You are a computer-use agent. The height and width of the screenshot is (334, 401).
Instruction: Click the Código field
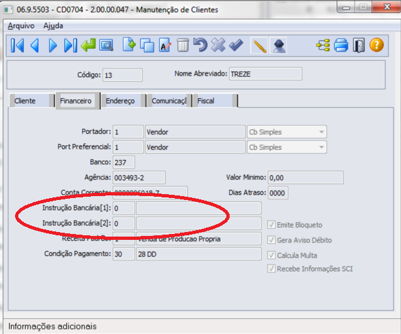[x=122, y=75]
